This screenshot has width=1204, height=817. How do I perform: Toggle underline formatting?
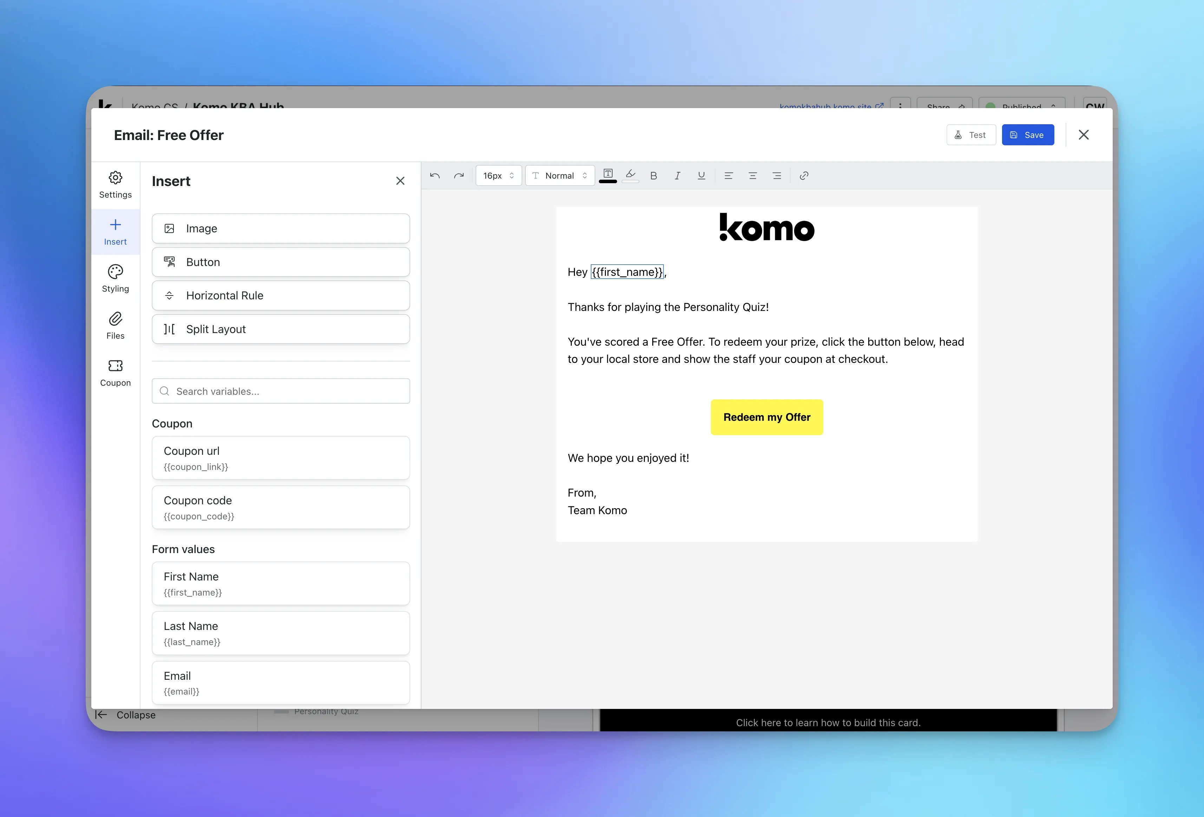point(701,175)
